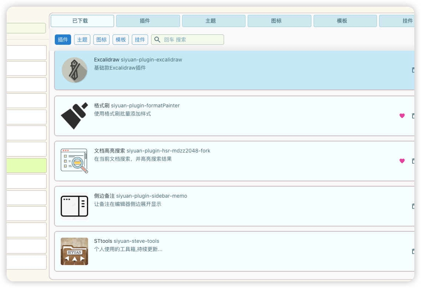
Task: Click the magnifier icon in search box
Action: point(157,40)
